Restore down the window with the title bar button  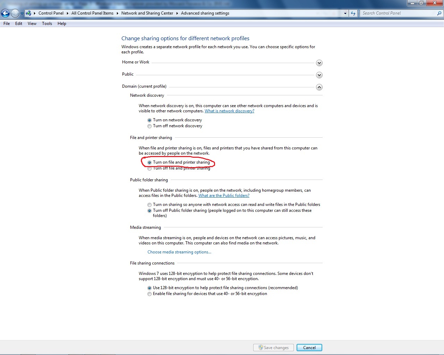click(421, 3)
